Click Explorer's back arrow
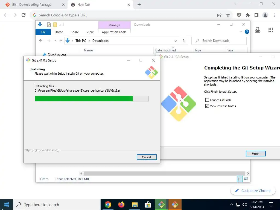280x210 pixels. (41, 41)
